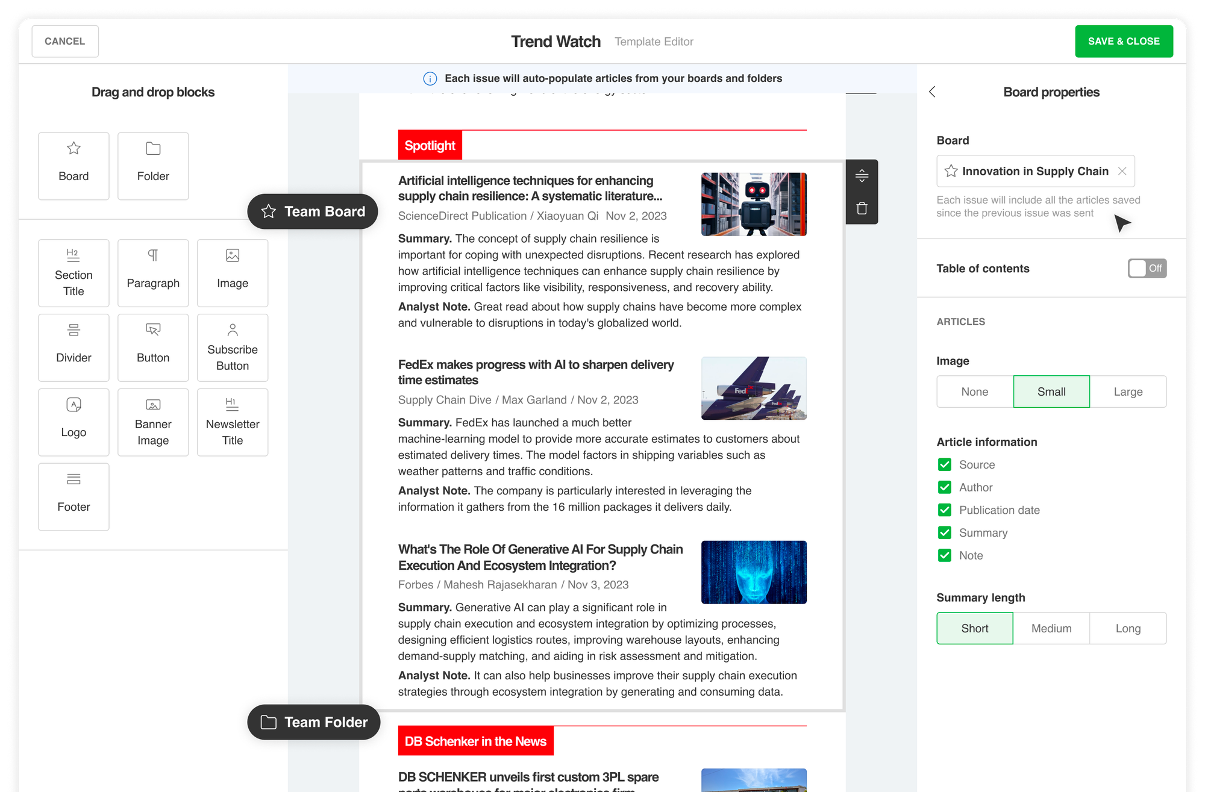Click Save & Close
Image resolution: width=1205 pixels, height=792 pixels.
coord(1124,41)
